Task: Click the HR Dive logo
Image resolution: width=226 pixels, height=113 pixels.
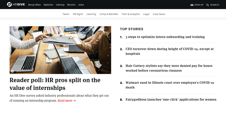Action: tap(16, 5)
